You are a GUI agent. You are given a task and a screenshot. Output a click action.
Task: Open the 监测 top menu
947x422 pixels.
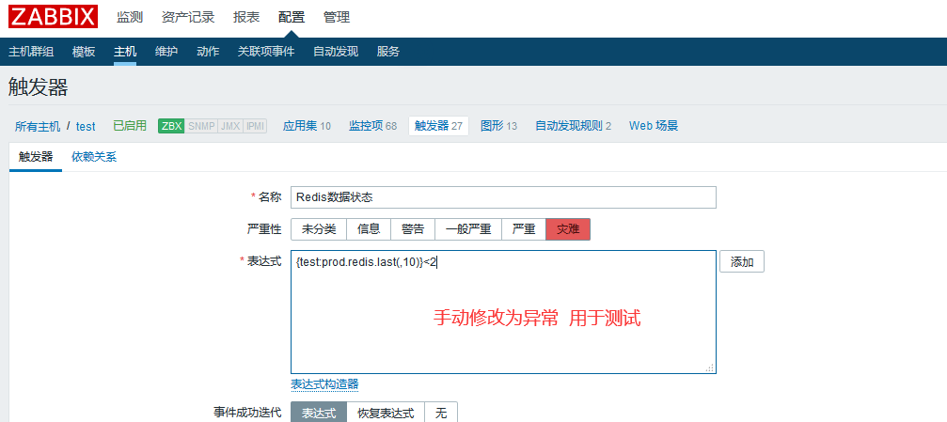[131, 17]
